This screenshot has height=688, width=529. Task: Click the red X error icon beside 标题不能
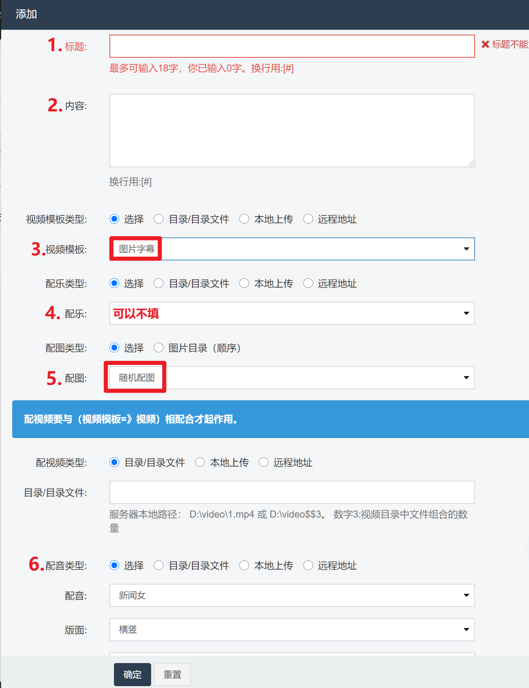(x=485, y=44)
